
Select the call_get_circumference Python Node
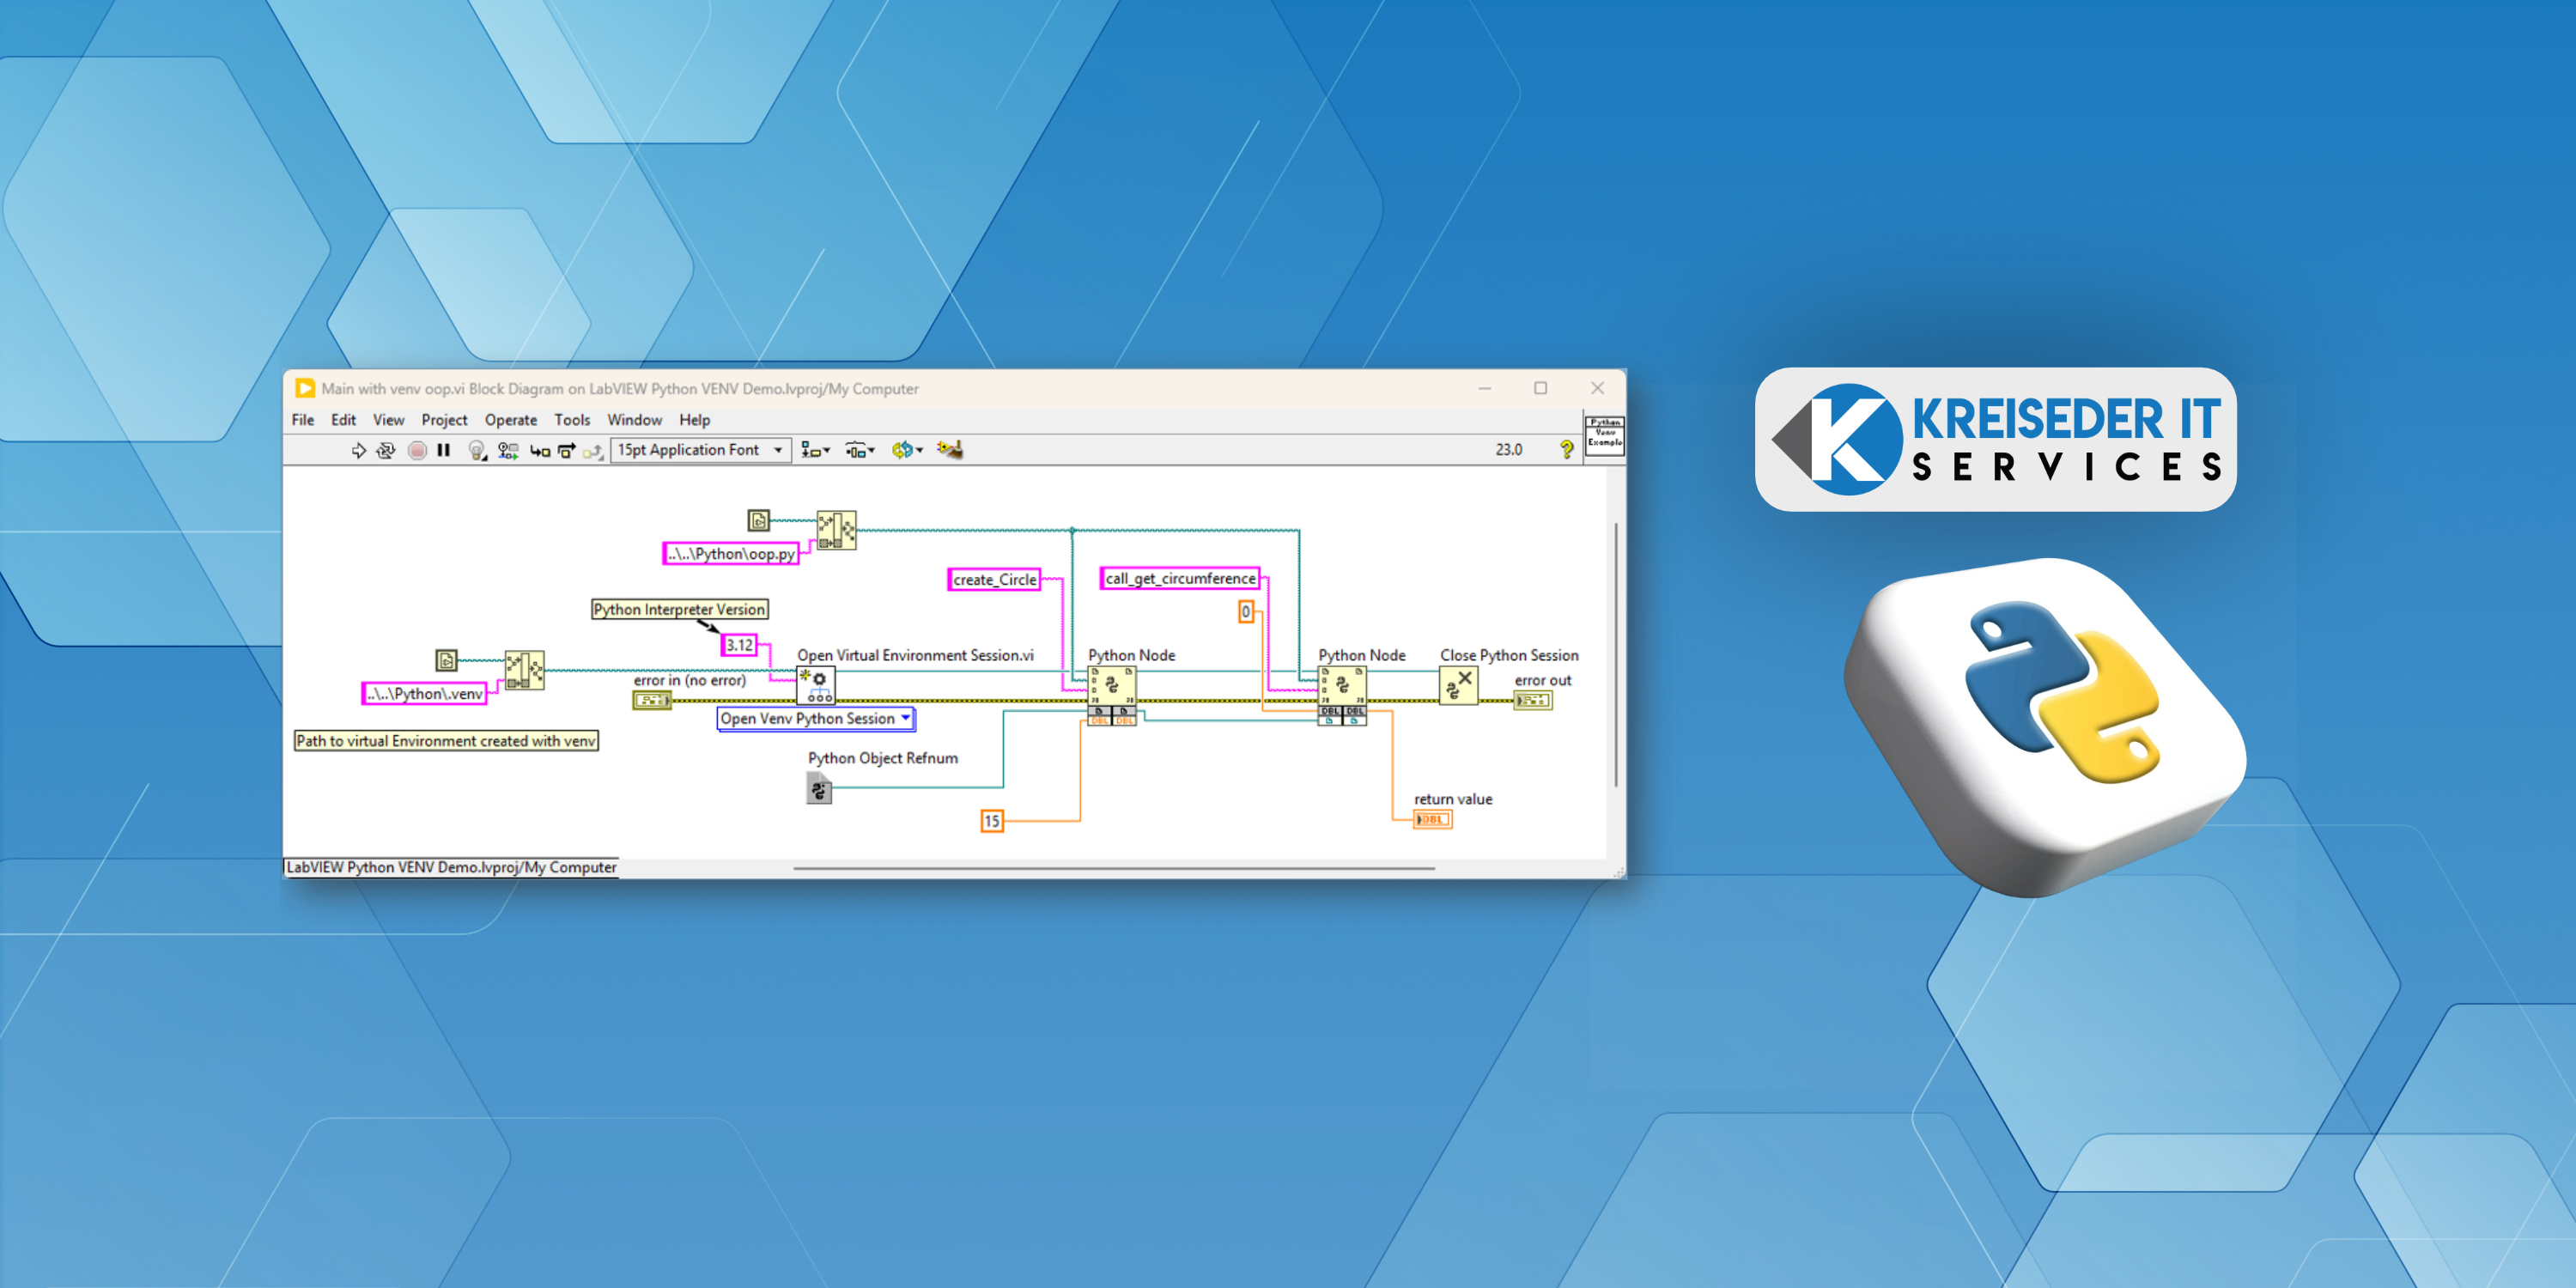coord(1342,695)
